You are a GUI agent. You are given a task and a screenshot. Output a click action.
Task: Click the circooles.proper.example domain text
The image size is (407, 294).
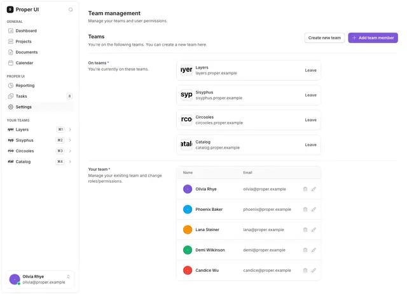(219, 123)
